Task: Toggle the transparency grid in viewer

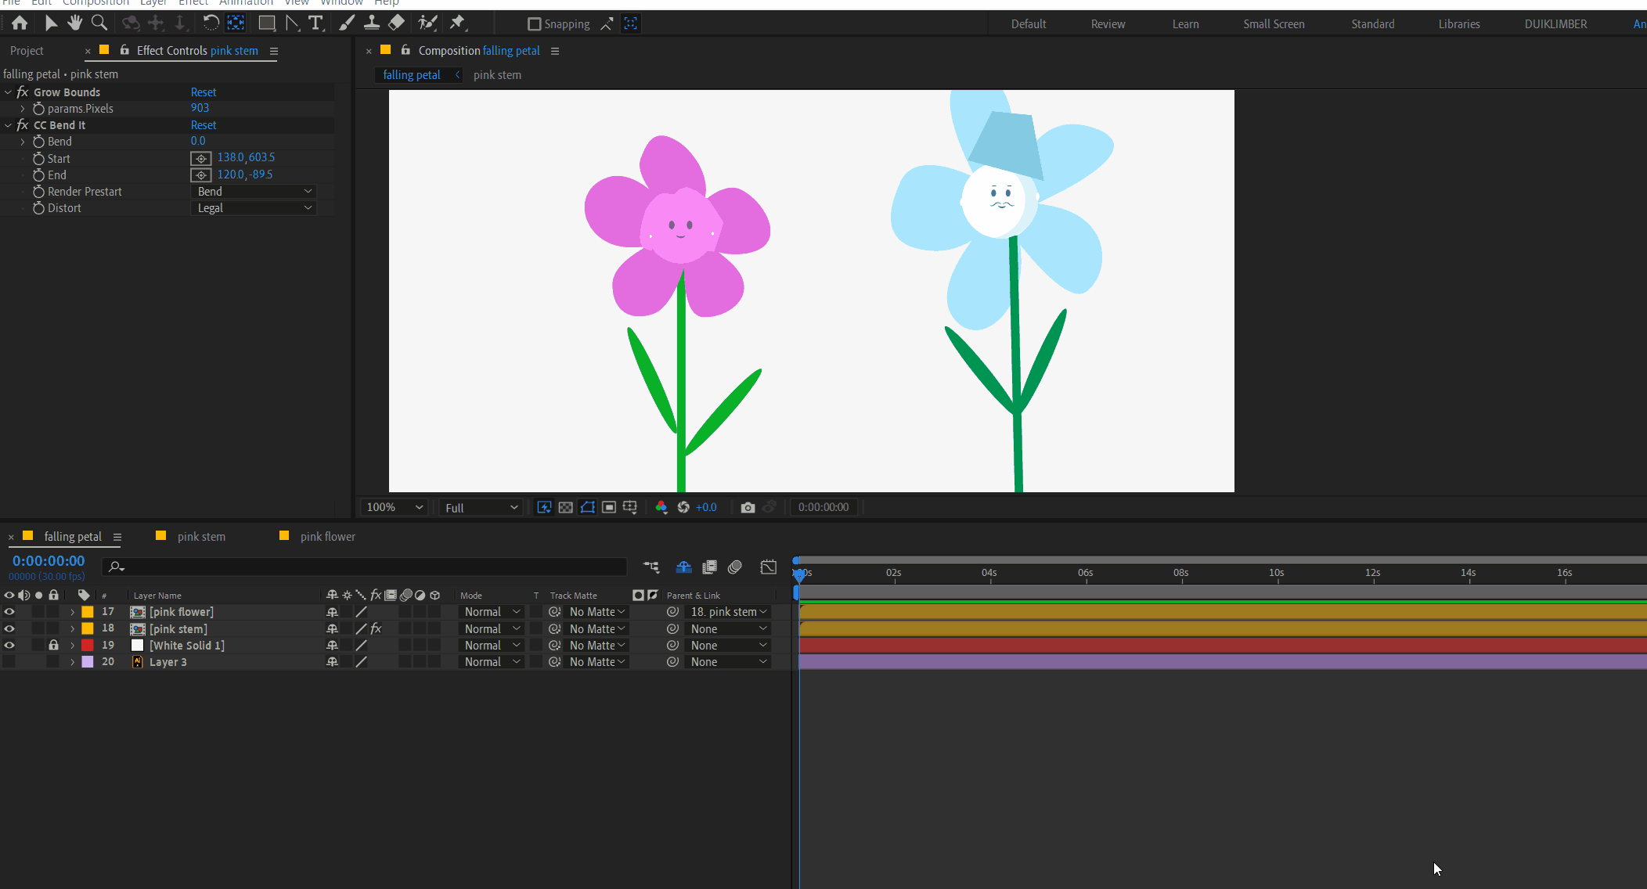Action: (565, 507)
